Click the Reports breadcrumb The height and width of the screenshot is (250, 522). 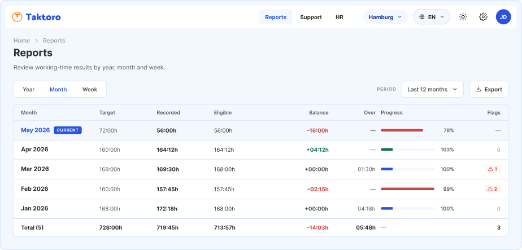54,41
